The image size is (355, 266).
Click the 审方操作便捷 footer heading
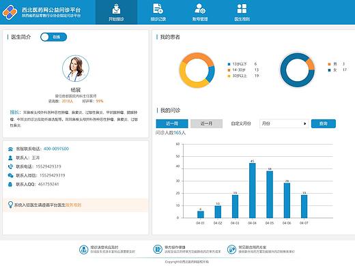point(175,247)
